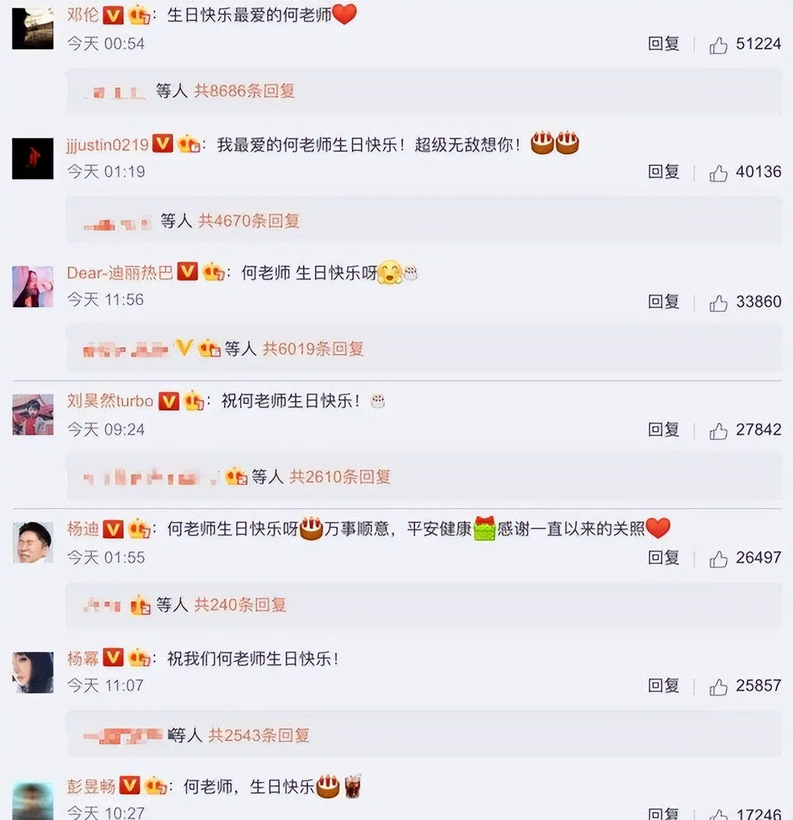The image size is (793, 820).
Task: Click thumbs-up on jjjustin0219's comment
Action: (x=718, y=173)
